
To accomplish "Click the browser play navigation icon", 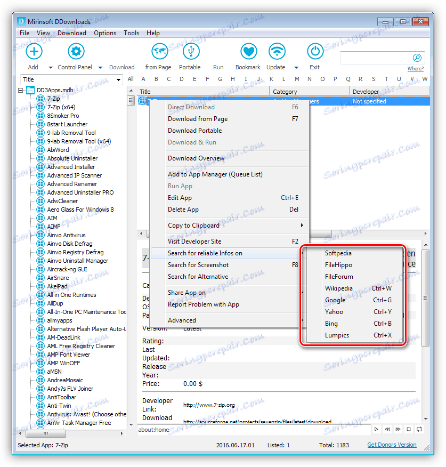I will [376, 429].
